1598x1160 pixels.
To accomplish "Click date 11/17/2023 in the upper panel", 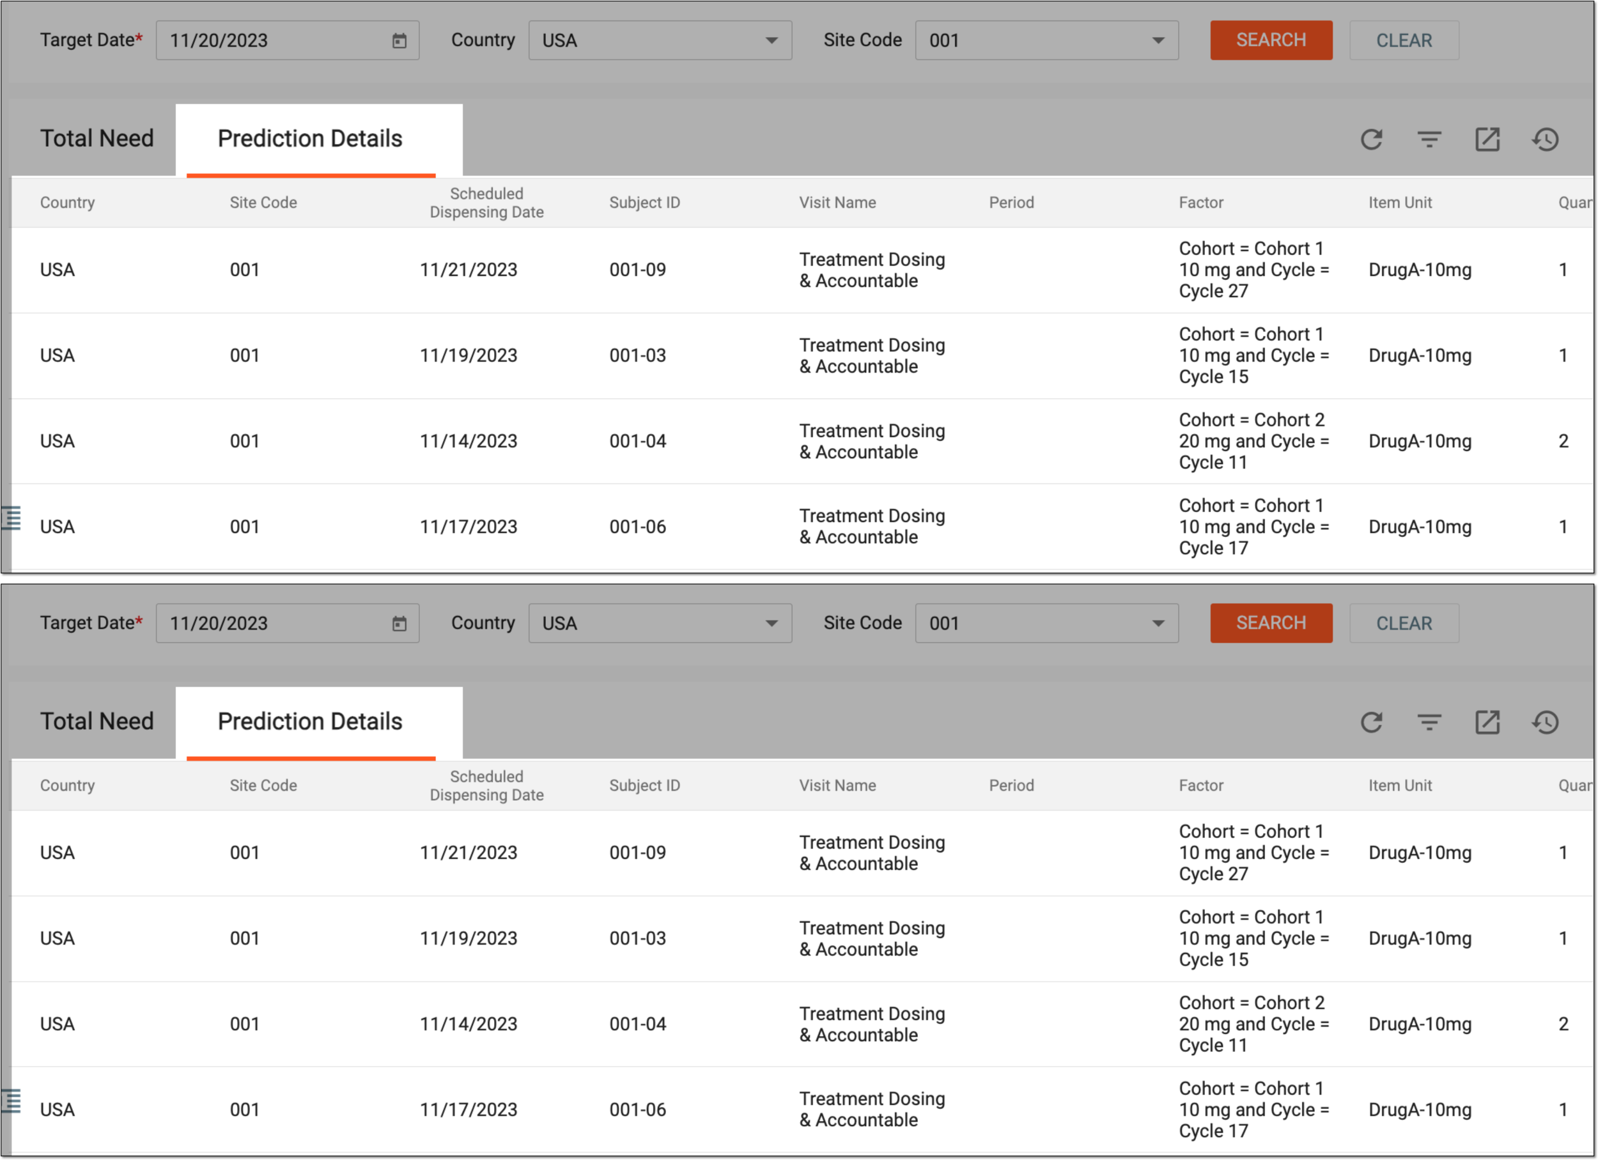I will coord(469,527).
